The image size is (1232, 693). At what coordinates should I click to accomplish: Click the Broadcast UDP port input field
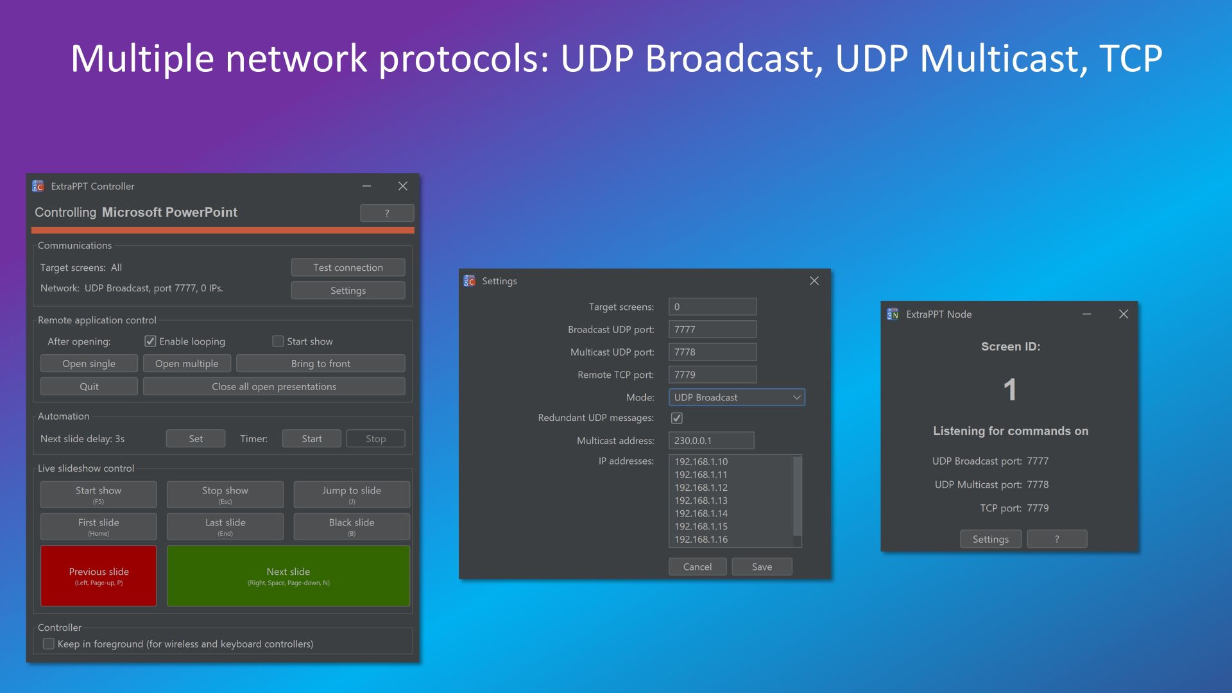pos(712,329)
